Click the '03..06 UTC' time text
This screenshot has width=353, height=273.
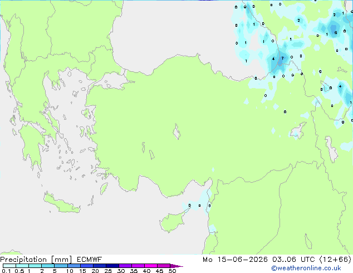(x=293, y=260)
